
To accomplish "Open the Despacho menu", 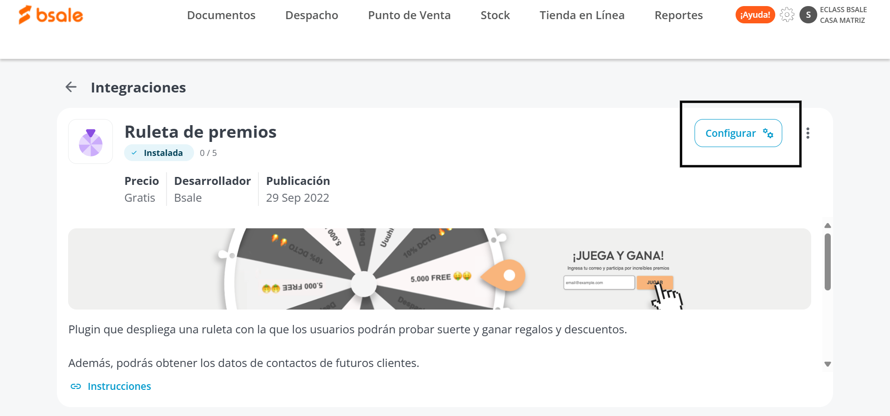I will (312, 15).
